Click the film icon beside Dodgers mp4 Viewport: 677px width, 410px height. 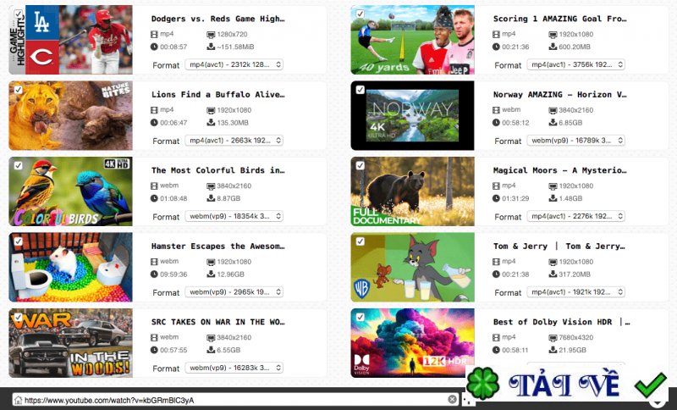coord(154,34)
